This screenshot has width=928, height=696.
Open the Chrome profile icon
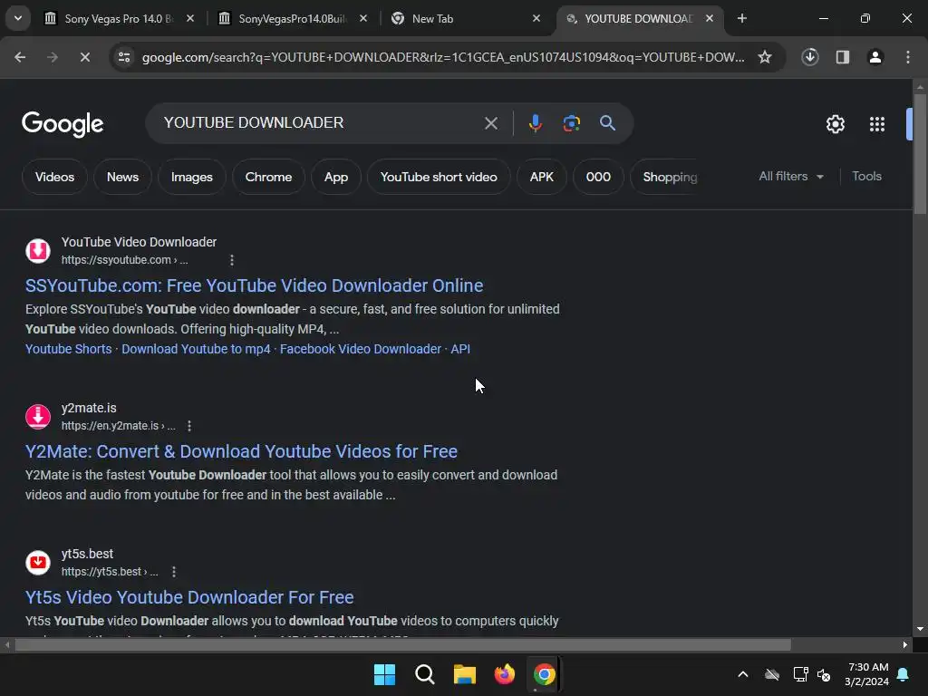pos(875,57)
